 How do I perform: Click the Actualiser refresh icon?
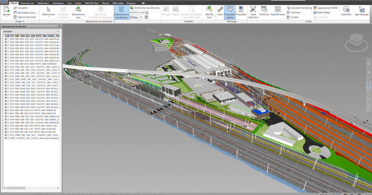tap(15, 8)
